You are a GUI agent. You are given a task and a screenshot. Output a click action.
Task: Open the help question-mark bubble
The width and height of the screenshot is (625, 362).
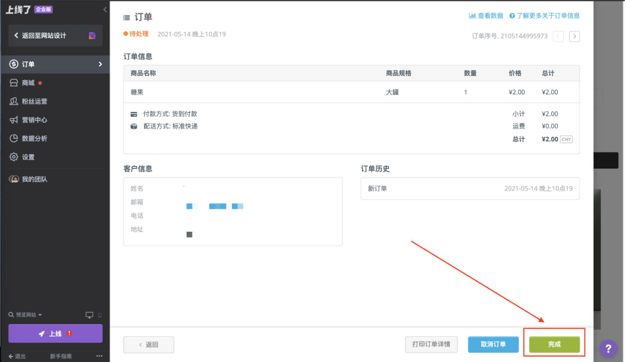pos(608,349)
